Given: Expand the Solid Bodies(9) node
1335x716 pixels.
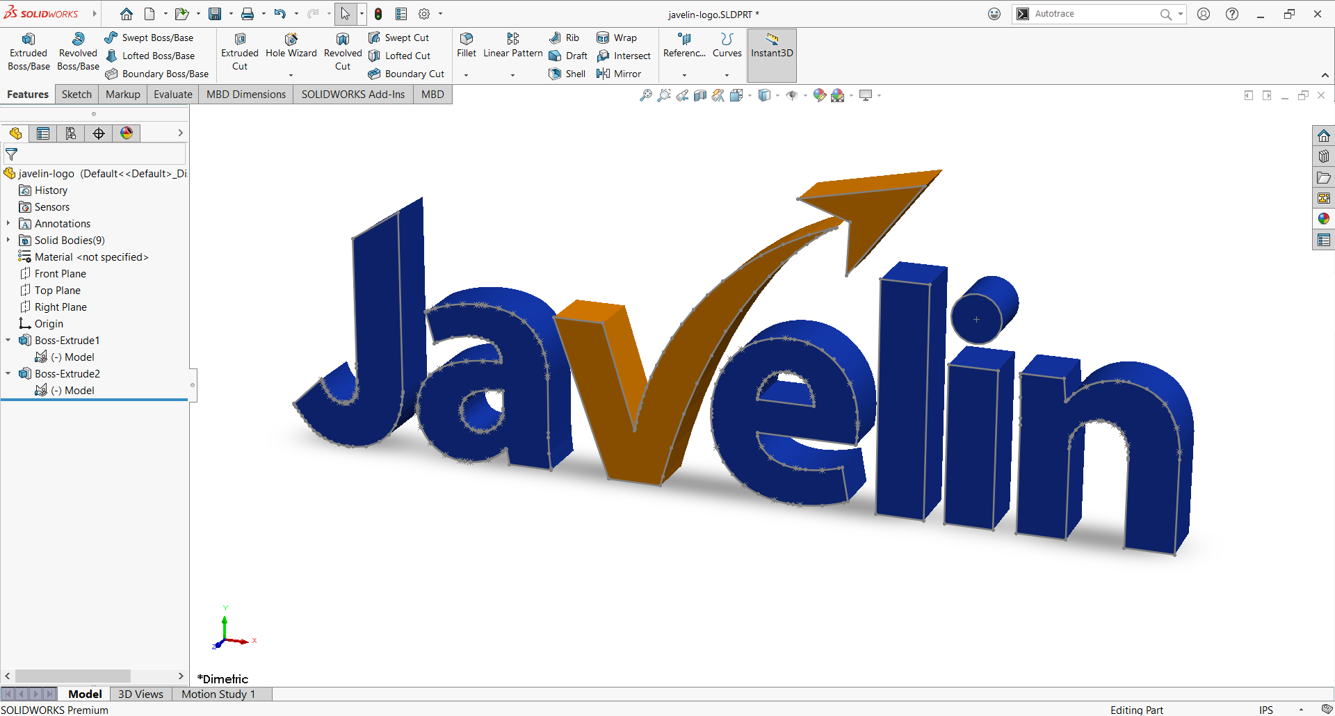Looking at the screenshot, I should click(8, 240).
